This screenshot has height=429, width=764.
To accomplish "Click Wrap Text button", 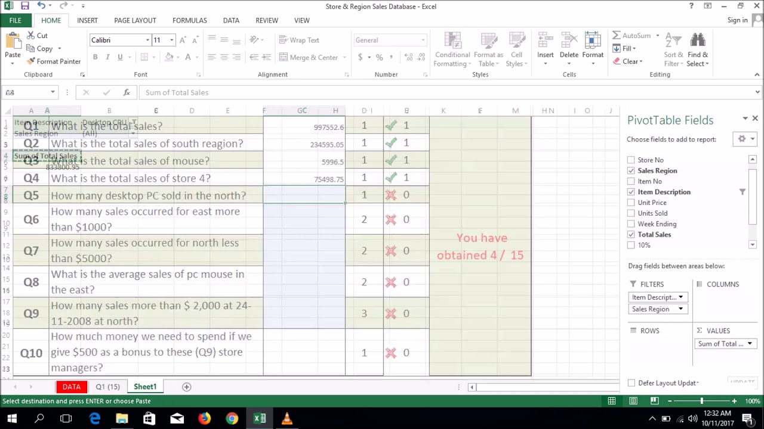I will (299, 40).
